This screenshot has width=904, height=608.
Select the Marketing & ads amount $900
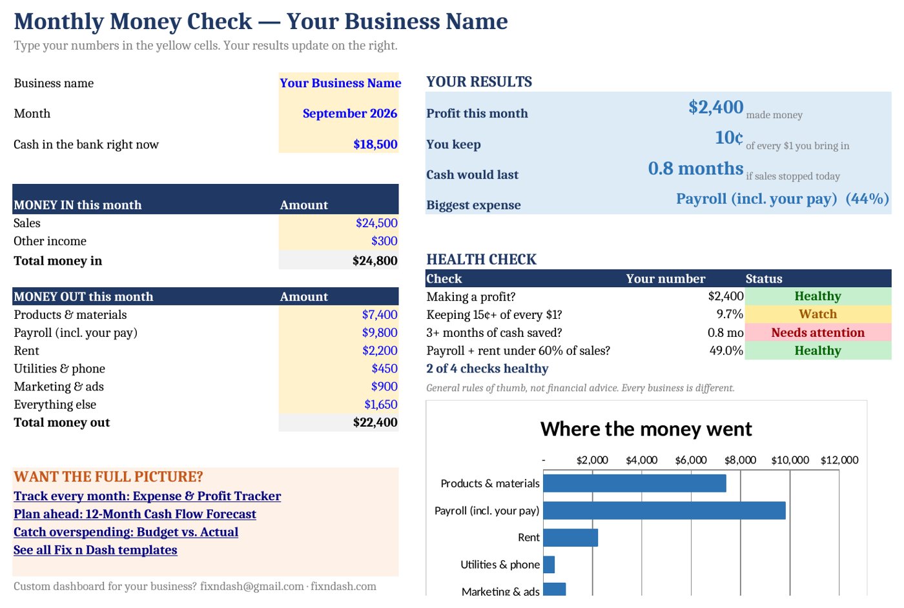339,387
